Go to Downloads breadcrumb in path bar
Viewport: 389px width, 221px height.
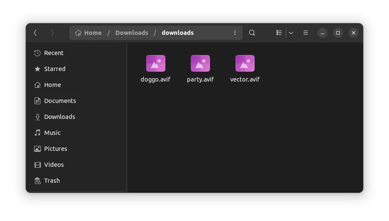(x=131, y=33)
